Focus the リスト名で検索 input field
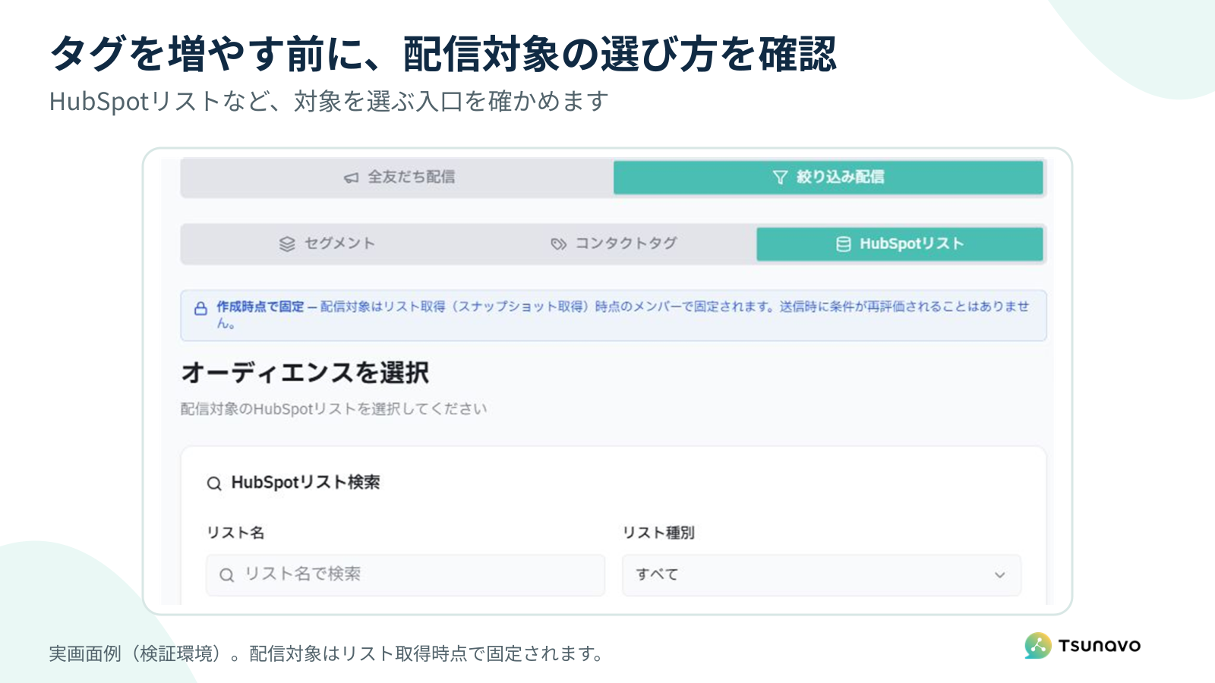 click(x=406, y=575)
